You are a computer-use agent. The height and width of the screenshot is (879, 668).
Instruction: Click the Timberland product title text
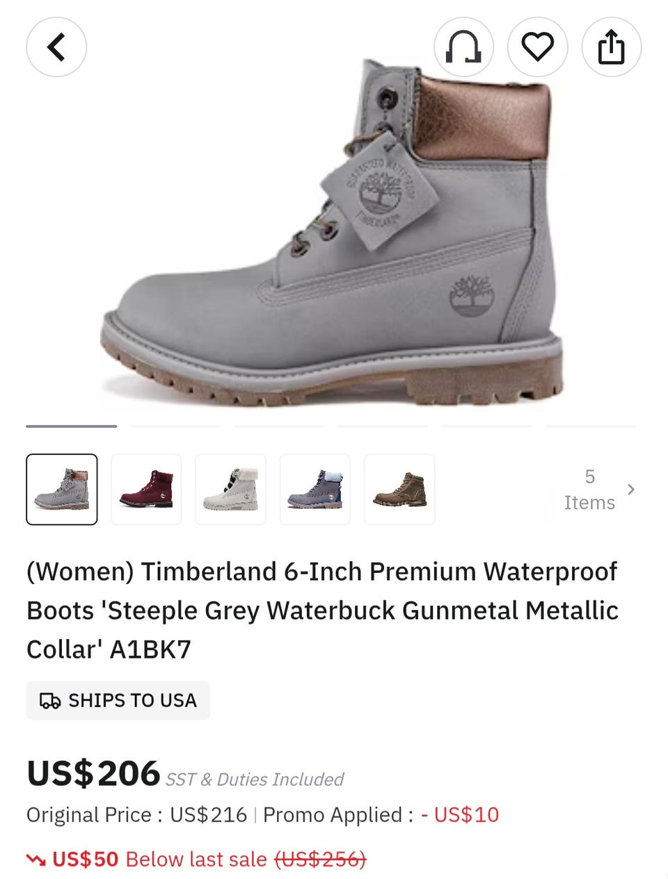pos(323,611)
